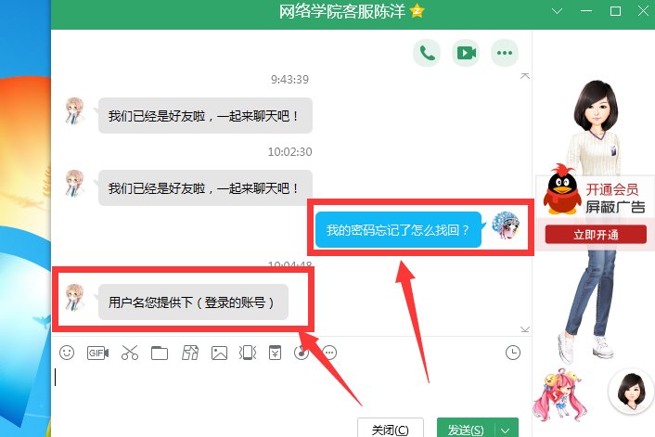Click the 开通会员 屏蔽广告 ad text

pyautogui.click(x=614, y=198)
